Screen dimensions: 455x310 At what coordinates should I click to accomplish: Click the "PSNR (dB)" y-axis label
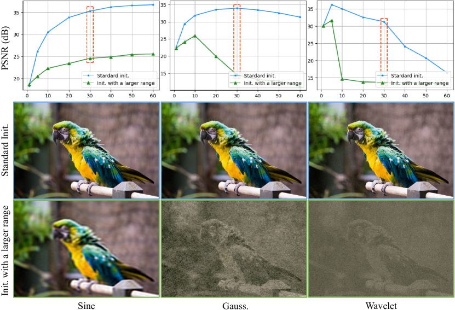tap(5, 48)
